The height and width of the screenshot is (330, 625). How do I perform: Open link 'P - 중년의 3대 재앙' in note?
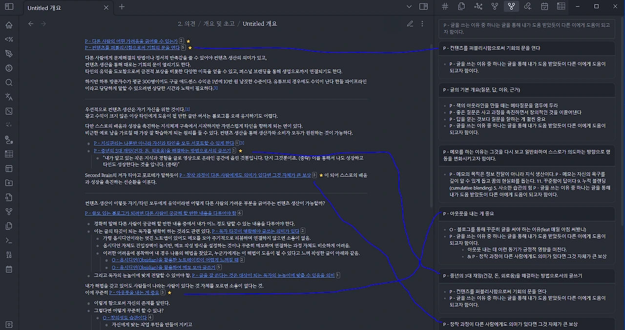click(x=162, y=151)
